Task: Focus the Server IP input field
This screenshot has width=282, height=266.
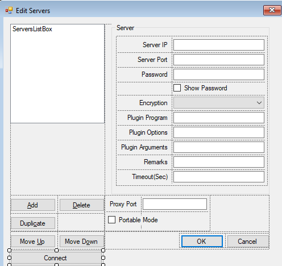Action: 219,45
